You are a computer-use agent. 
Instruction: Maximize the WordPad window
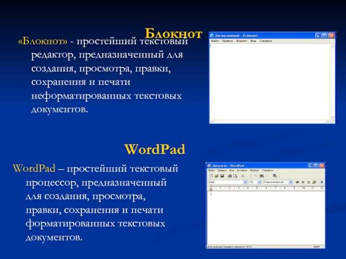pos(316,165)
